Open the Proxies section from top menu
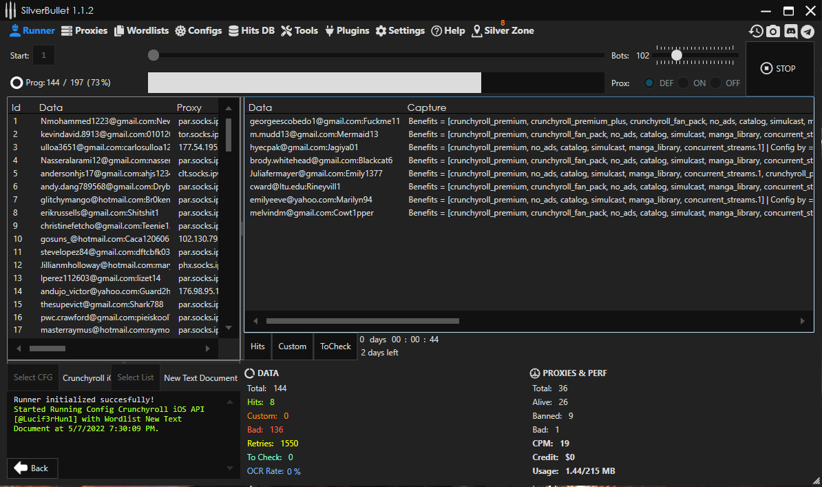 click(85, 30)
